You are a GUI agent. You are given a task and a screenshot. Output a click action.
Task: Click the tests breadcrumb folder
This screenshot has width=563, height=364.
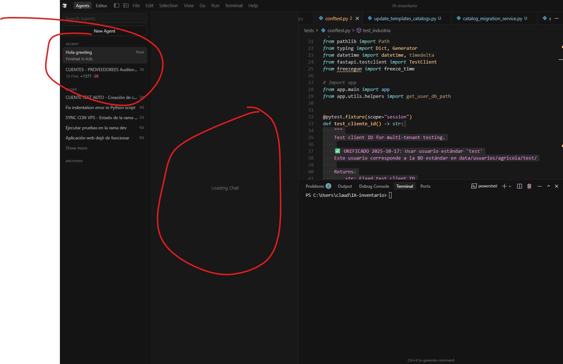click(309, 31)
